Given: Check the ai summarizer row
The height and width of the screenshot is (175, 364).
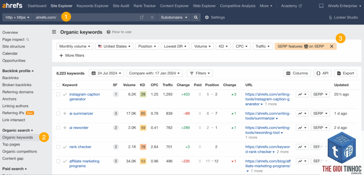Looking at the screenshot, I should tap(58, 113).
